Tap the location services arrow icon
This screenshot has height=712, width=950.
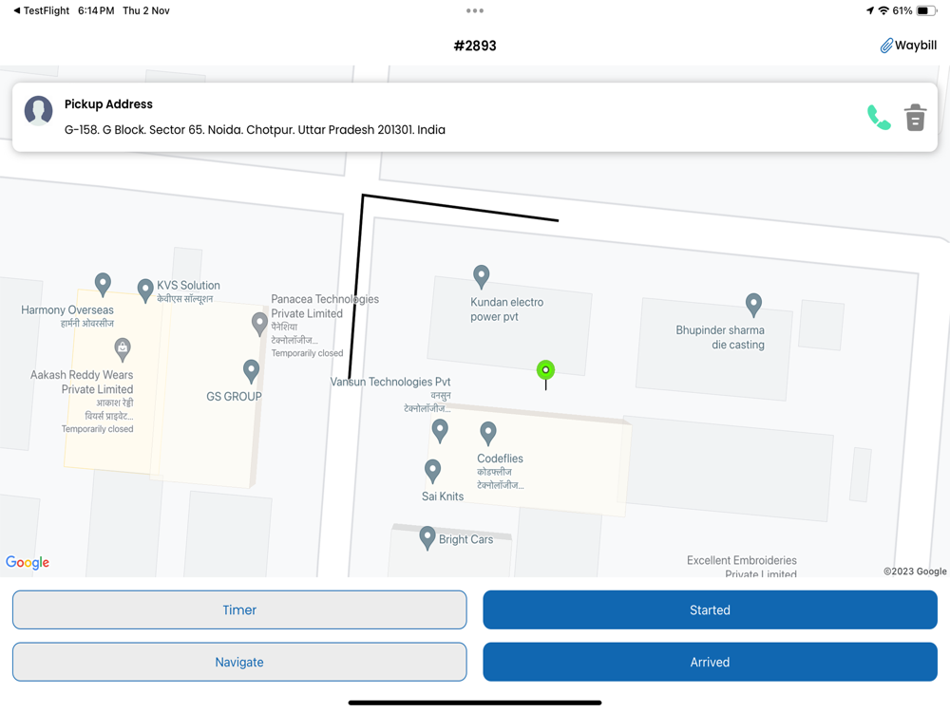pyautogui.click(x=870, y=10)
